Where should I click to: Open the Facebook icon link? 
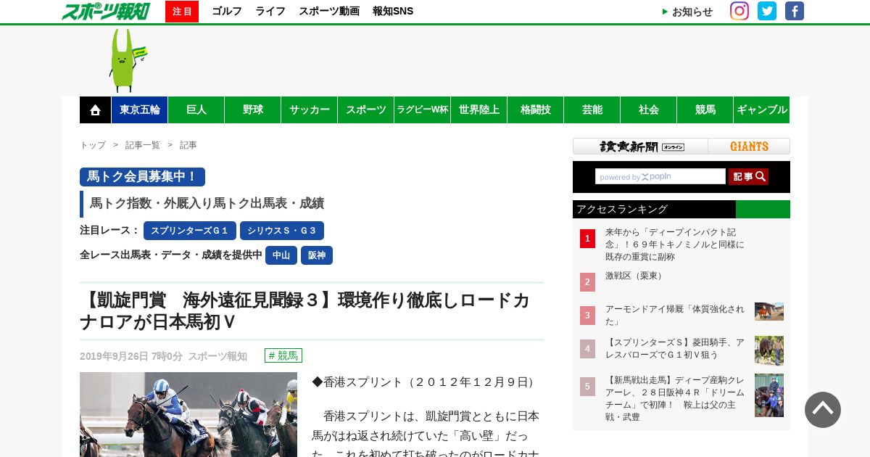point(795,11)
